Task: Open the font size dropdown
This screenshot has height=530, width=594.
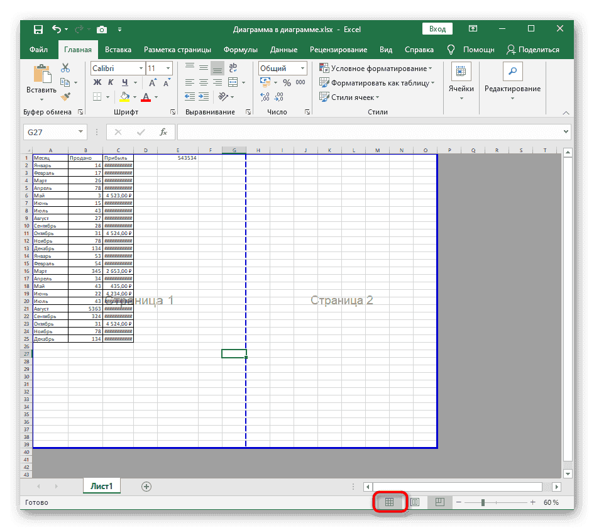Action: click(x=168, y=67)
